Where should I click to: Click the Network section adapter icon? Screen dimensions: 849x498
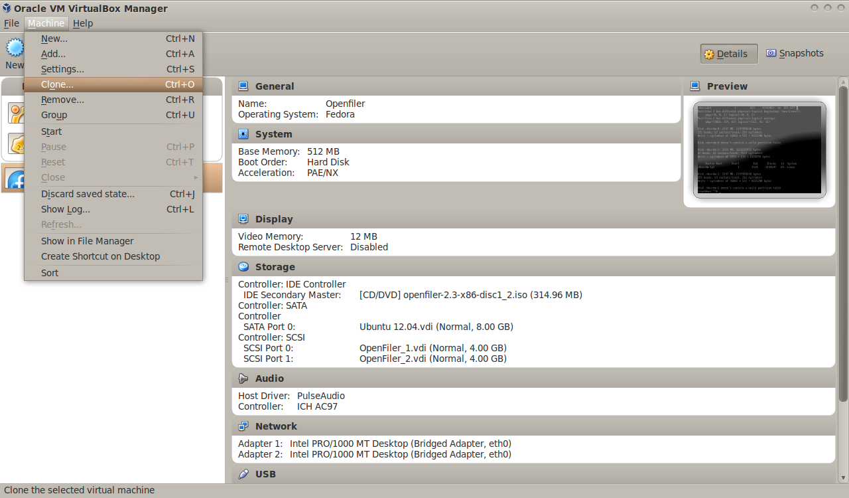click(243, 426)
